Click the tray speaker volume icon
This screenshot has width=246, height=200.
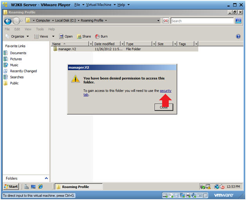tap(222, 187)
